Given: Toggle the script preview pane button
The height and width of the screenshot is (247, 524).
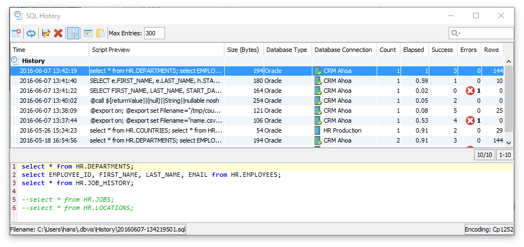Looking at the screenshot, I should pyautogui.click(x=73, y=33).
